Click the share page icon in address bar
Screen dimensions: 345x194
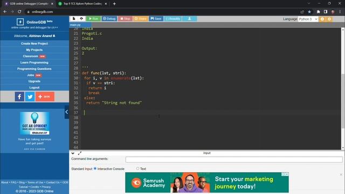(x=302, y=12)
